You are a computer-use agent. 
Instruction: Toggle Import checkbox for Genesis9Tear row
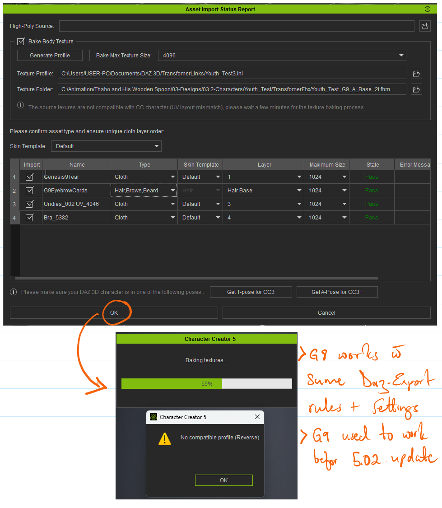coord(30,177)
